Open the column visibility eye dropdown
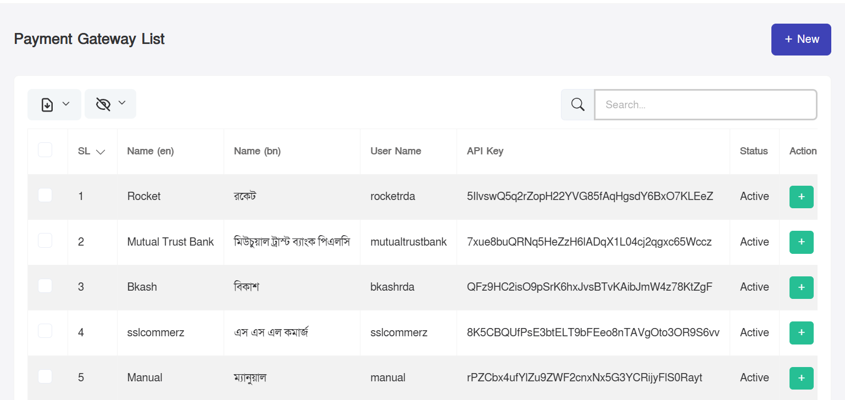 (110, 104)
